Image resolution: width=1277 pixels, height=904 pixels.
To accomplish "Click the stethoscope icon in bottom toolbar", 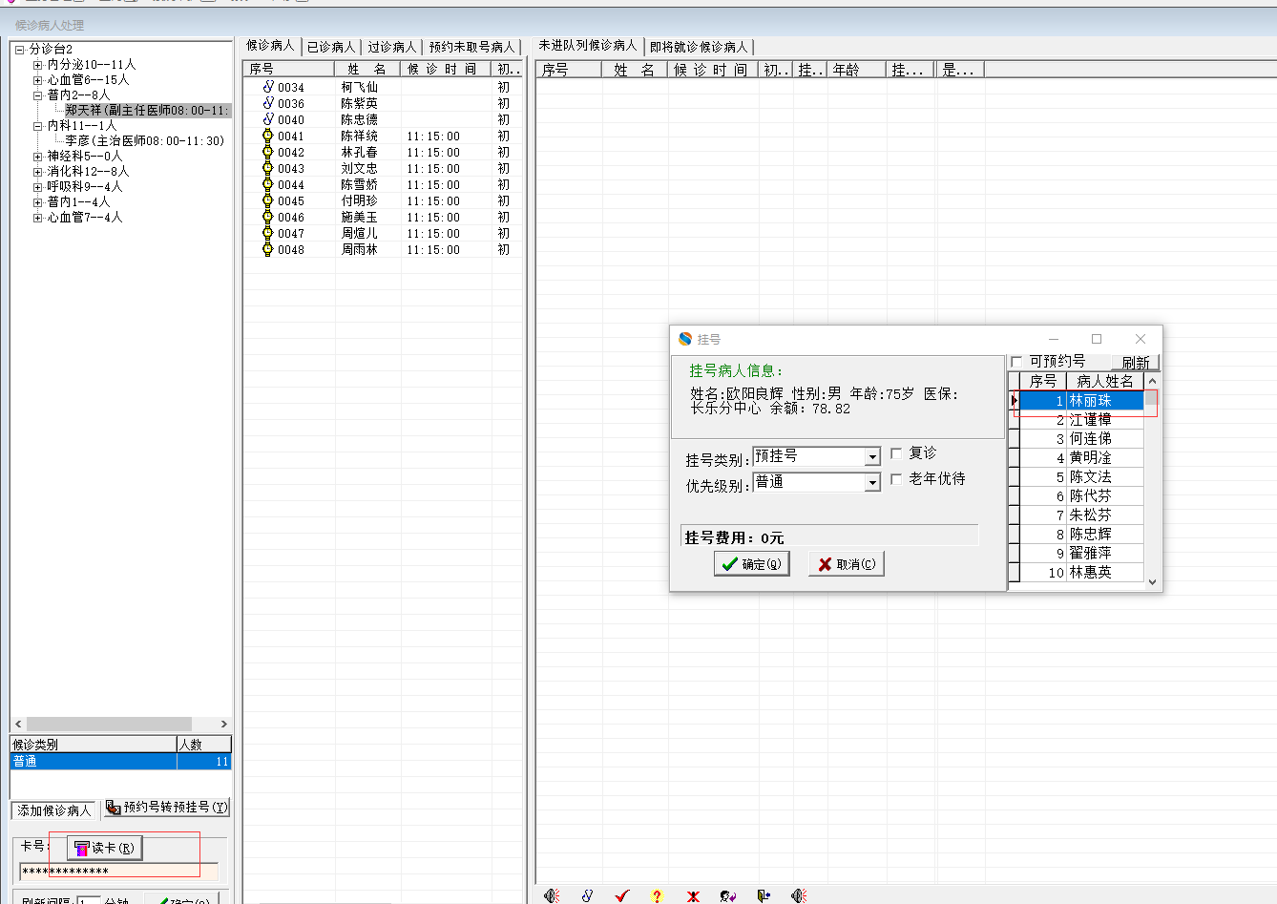I will point(587,895).
